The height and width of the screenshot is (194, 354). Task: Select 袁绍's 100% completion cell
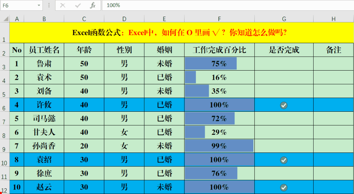219,160
